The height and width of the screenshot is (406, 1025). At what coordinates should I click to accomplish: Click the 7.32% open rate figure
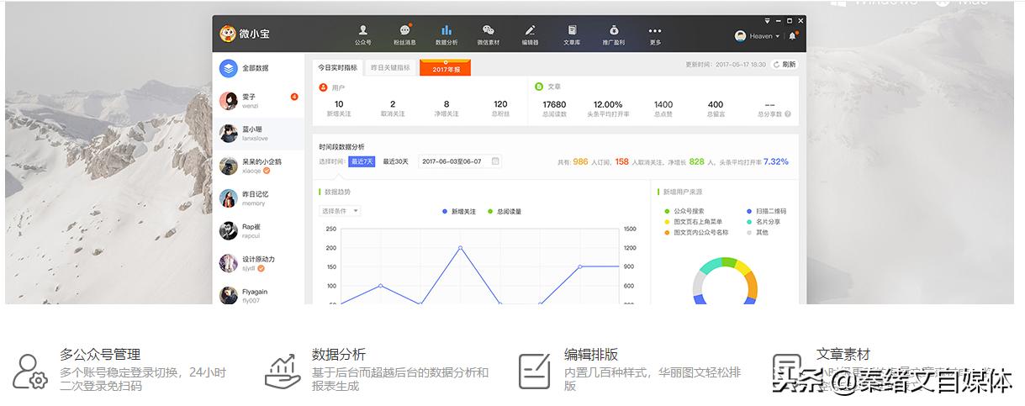point(776,161)
